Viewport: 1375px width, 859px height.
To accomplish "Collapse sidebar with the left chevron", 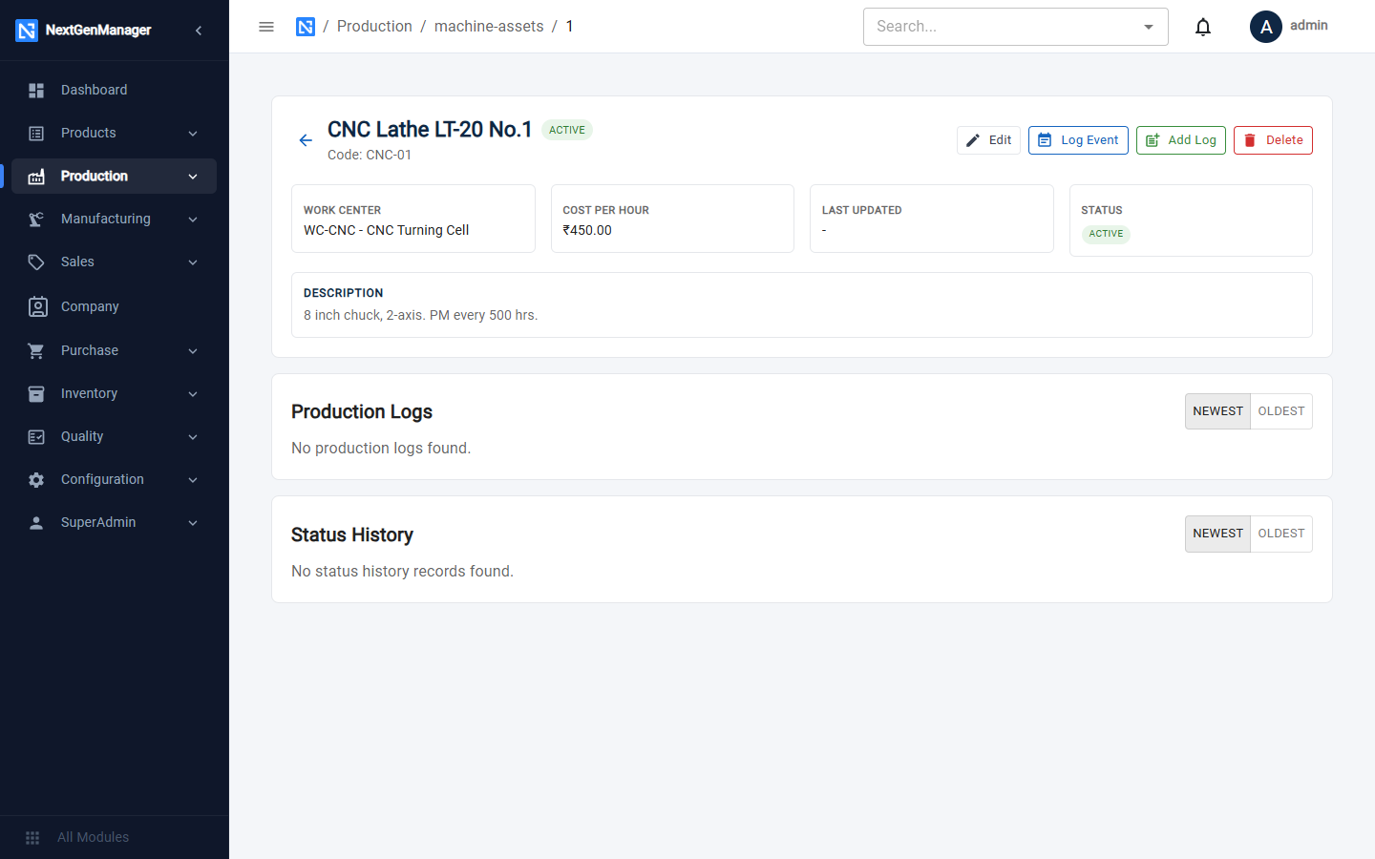I will [199, 31].
